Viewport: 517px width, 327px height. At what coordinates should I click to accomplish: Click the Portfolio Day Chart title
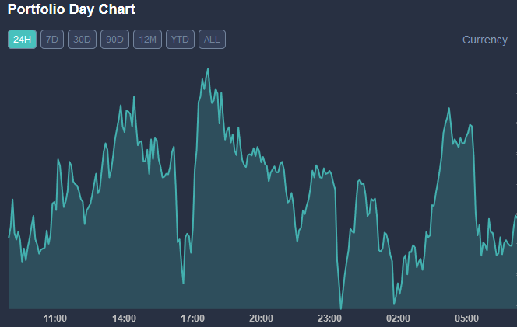point(72,10)
